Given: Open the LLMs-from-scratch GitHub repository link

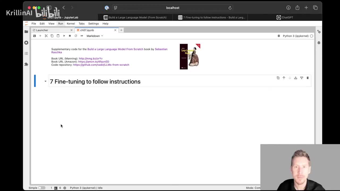Looking at the screenshot, I should pyautogui.click(x=101, y=65).
